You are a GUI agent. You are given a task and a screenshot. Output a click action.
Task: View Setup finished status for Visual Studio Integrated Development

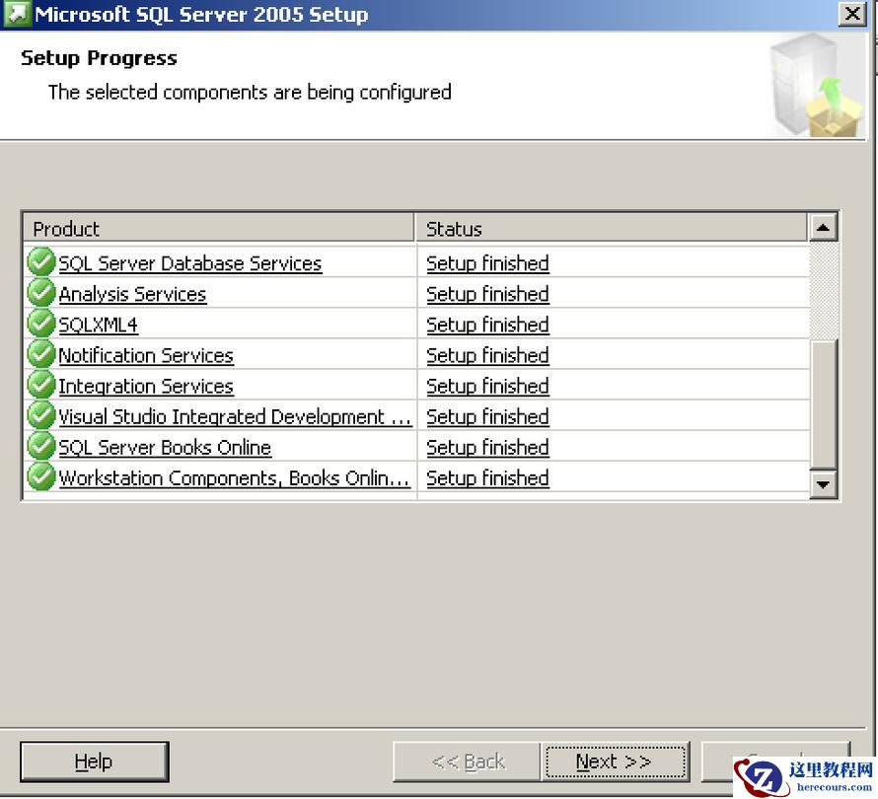[x=487, y=417]
